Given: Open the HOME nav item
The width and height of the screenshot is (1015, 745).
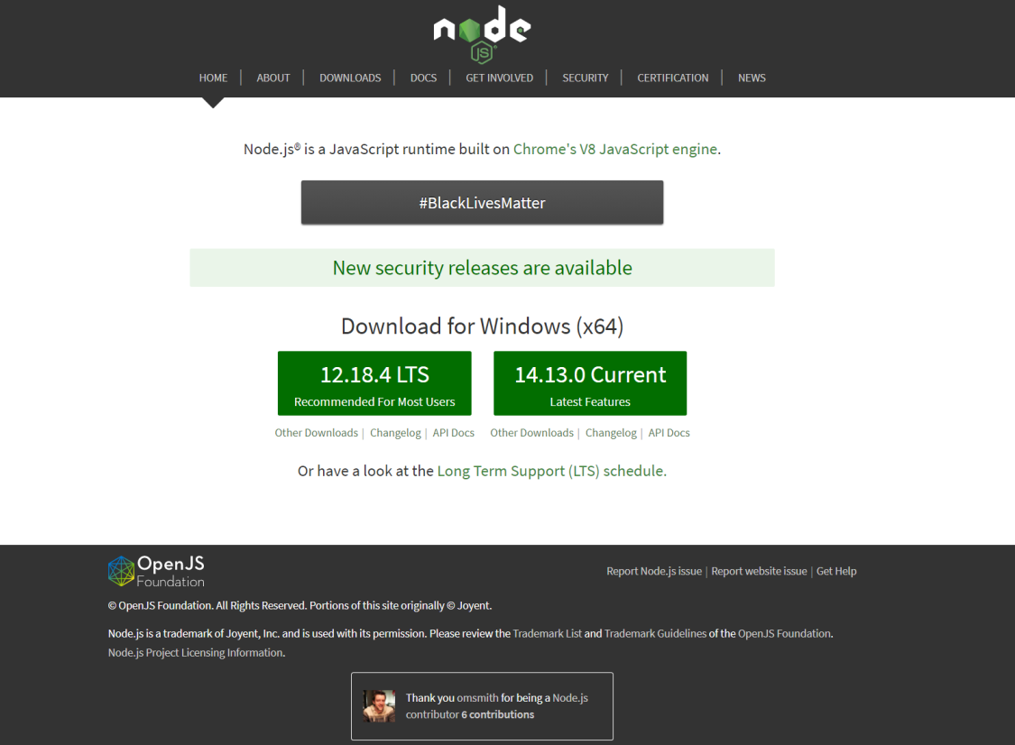Looking at the screenshot, I should point(213,78).
